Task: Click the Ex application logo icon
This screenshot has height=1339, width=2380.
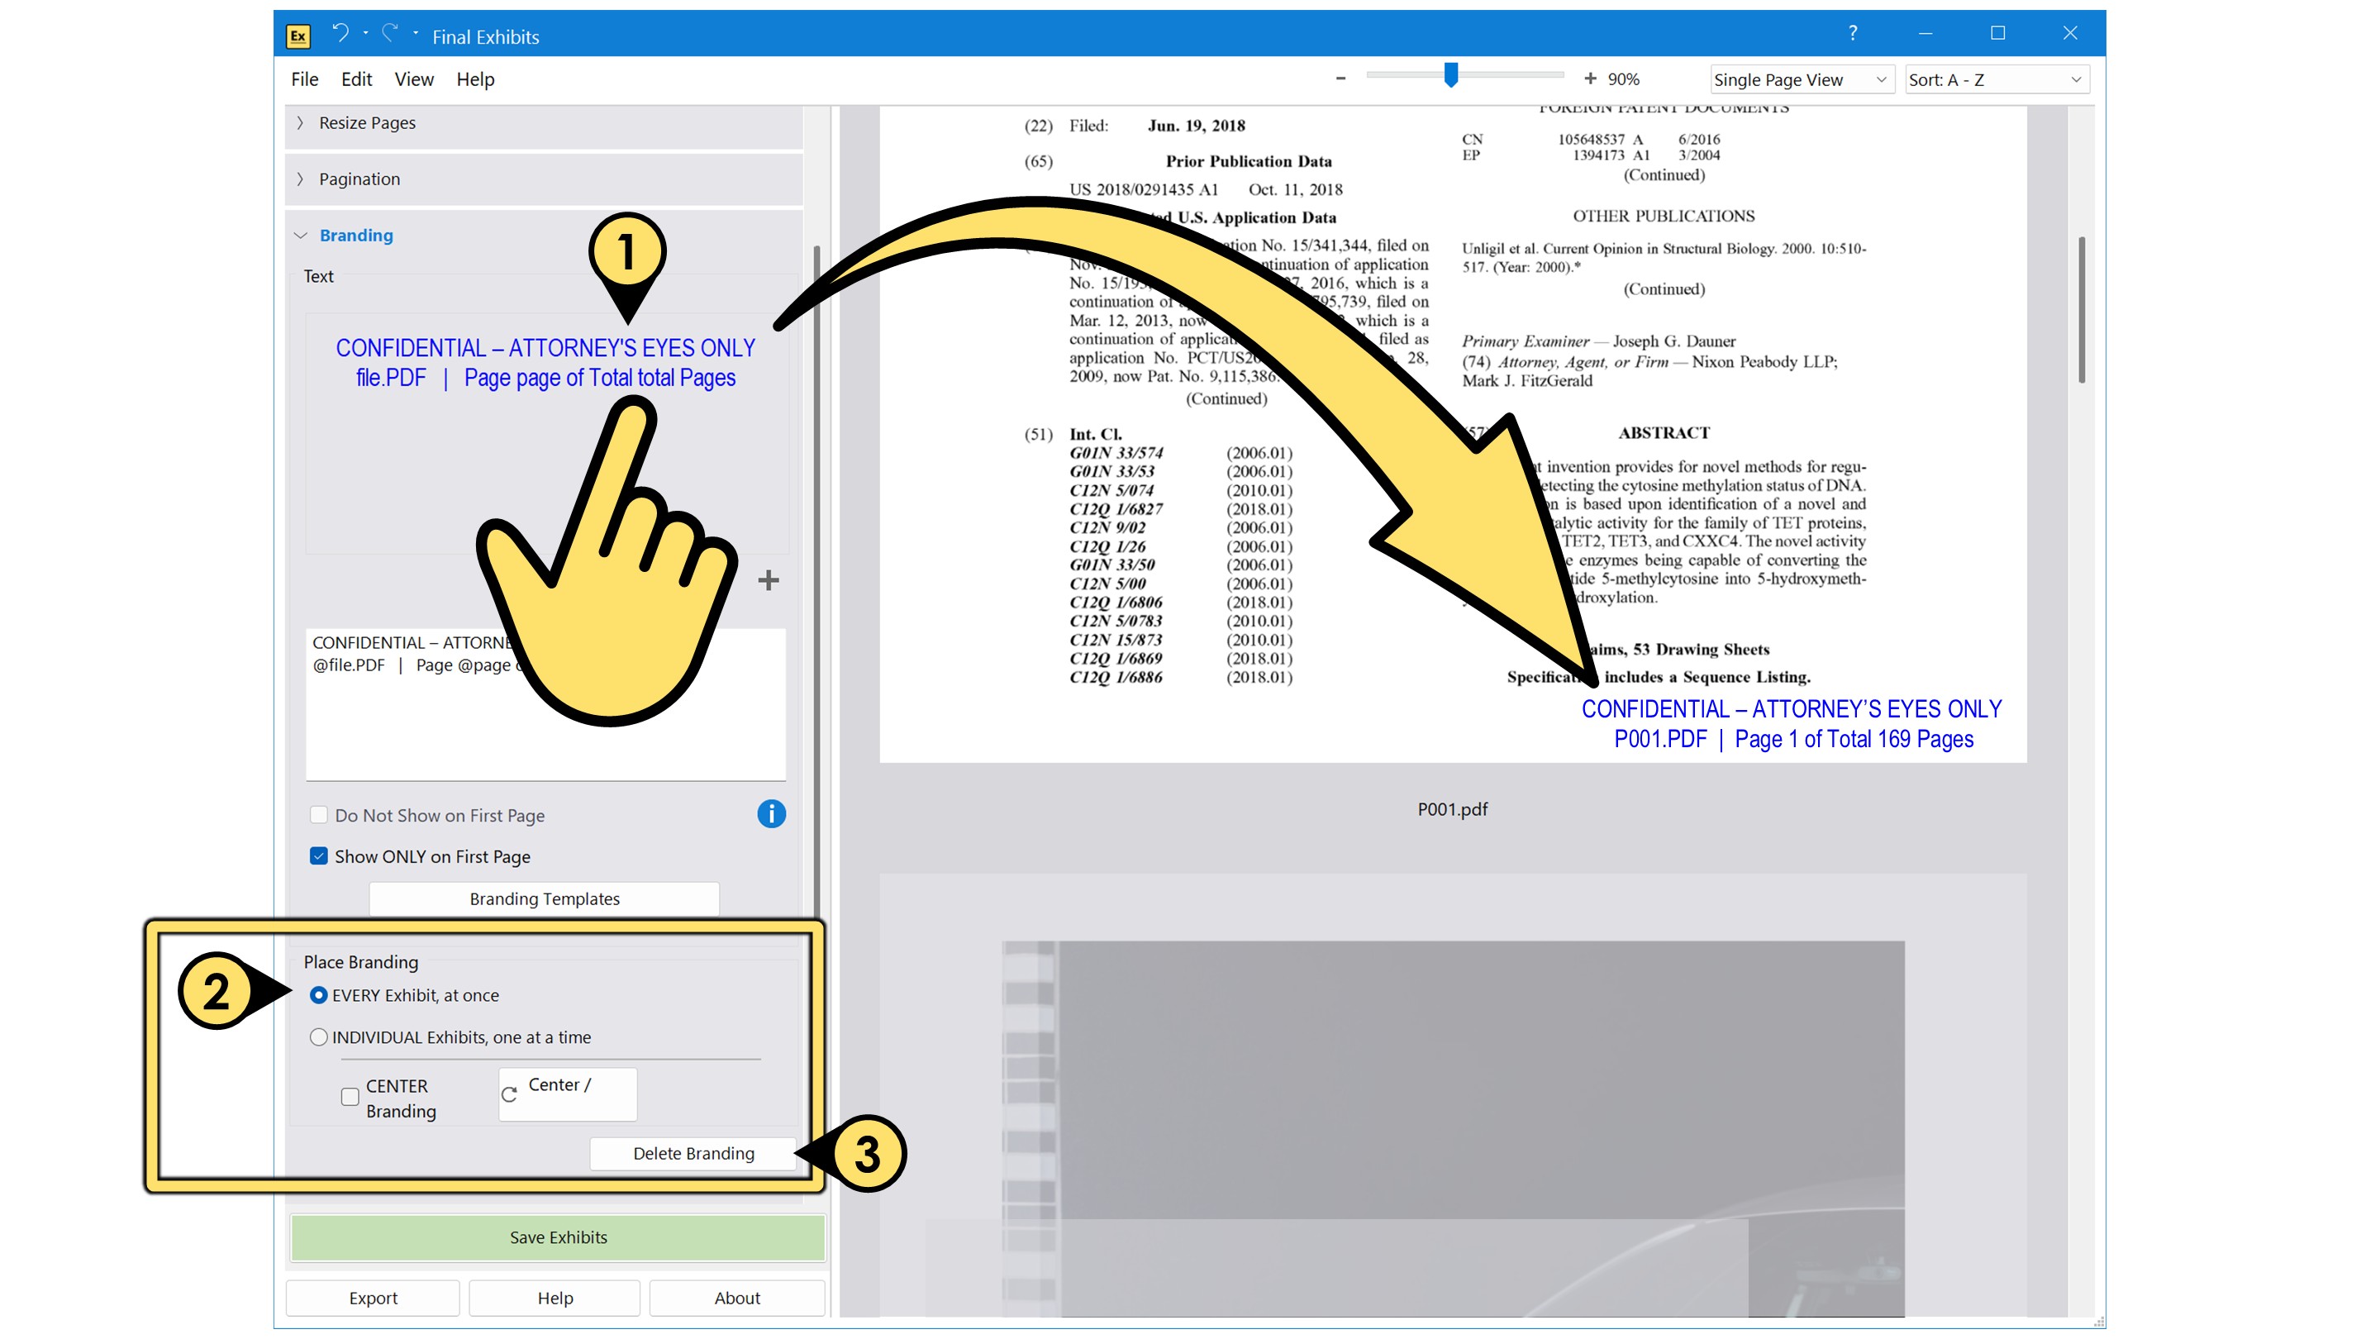Action: coord(297,36)
